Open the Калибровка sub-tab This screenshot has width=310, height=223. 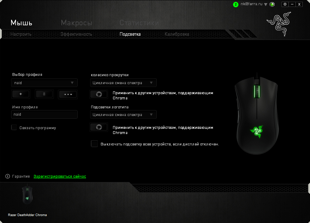coord(177,34)
